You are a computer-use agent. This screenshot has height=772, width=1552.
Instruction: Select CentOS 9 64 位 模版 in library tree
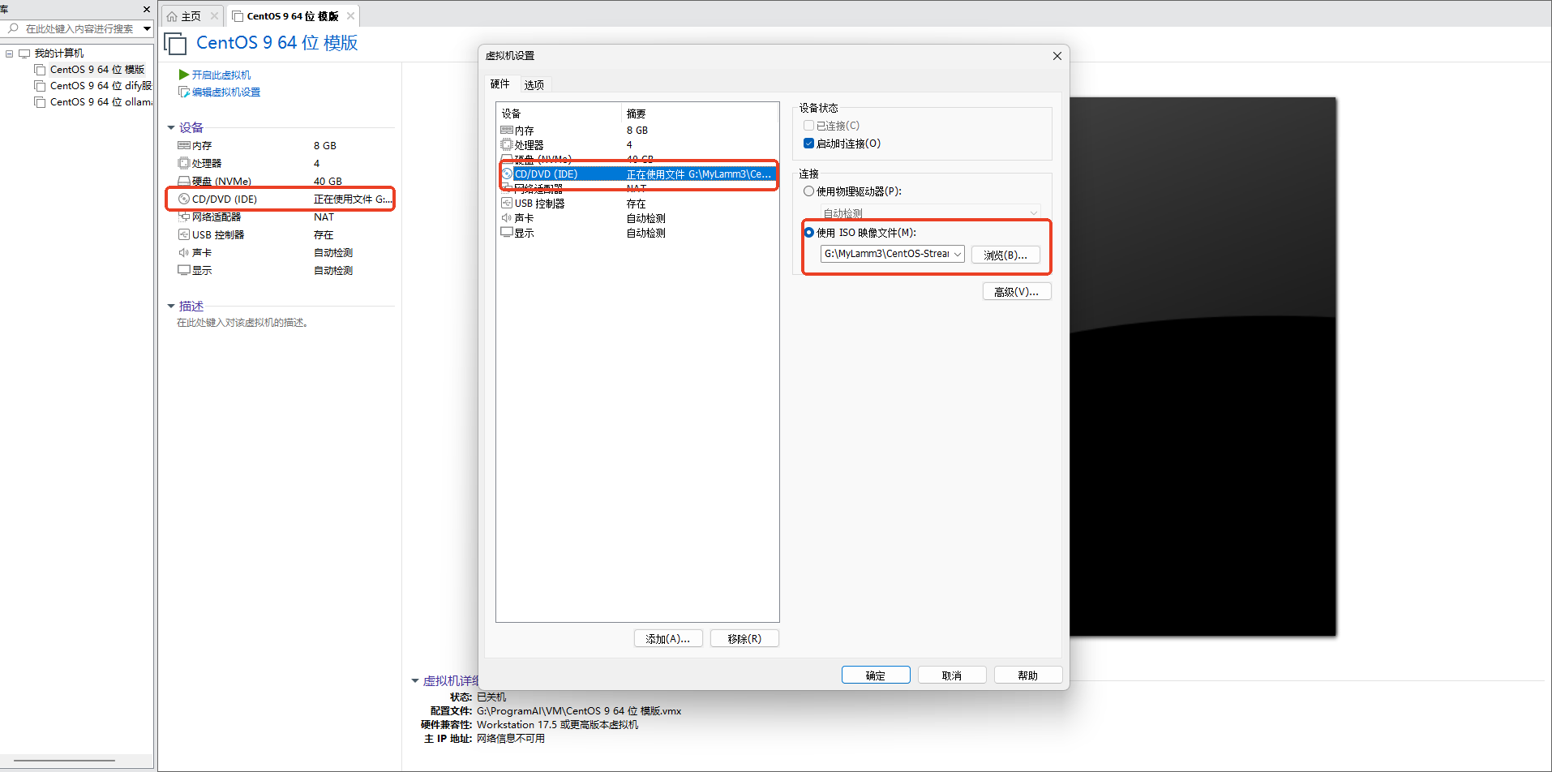96,70
